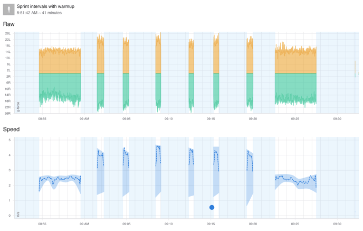
Task: Click the cooldown speed line near 09:25
Action: click(x=295, y=180)
